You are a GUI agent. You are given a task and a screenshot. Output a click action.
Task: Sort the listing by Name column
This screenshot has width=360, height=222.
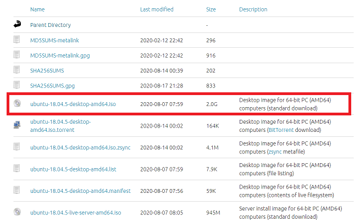click(x=37, y=9)
